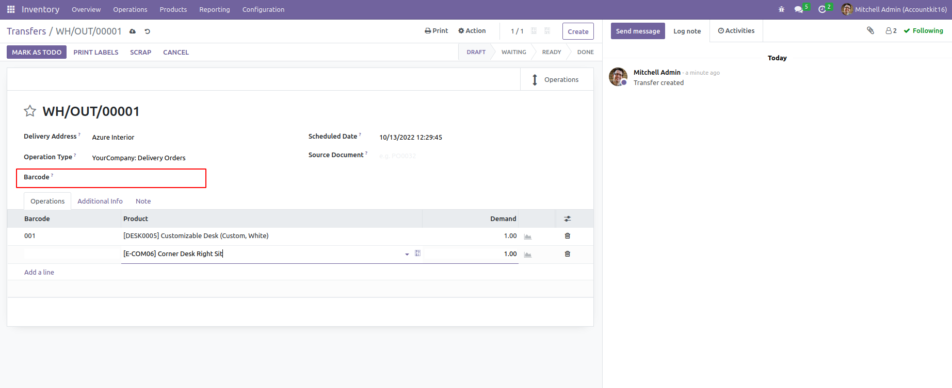Go to previous record using the pager button

pos(534,31)
